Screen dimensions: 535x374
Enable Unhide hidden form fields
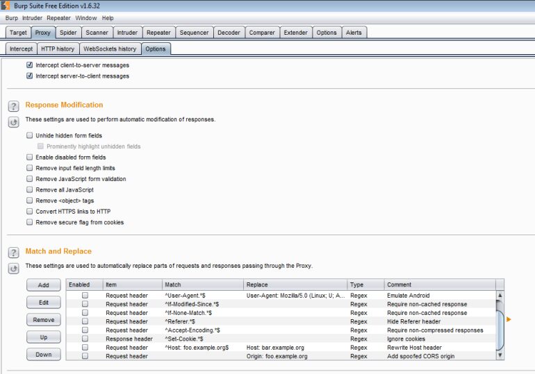pyautogui.click(x=30, y=136)
